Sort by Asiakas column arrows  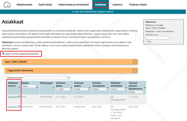point(37,88)
